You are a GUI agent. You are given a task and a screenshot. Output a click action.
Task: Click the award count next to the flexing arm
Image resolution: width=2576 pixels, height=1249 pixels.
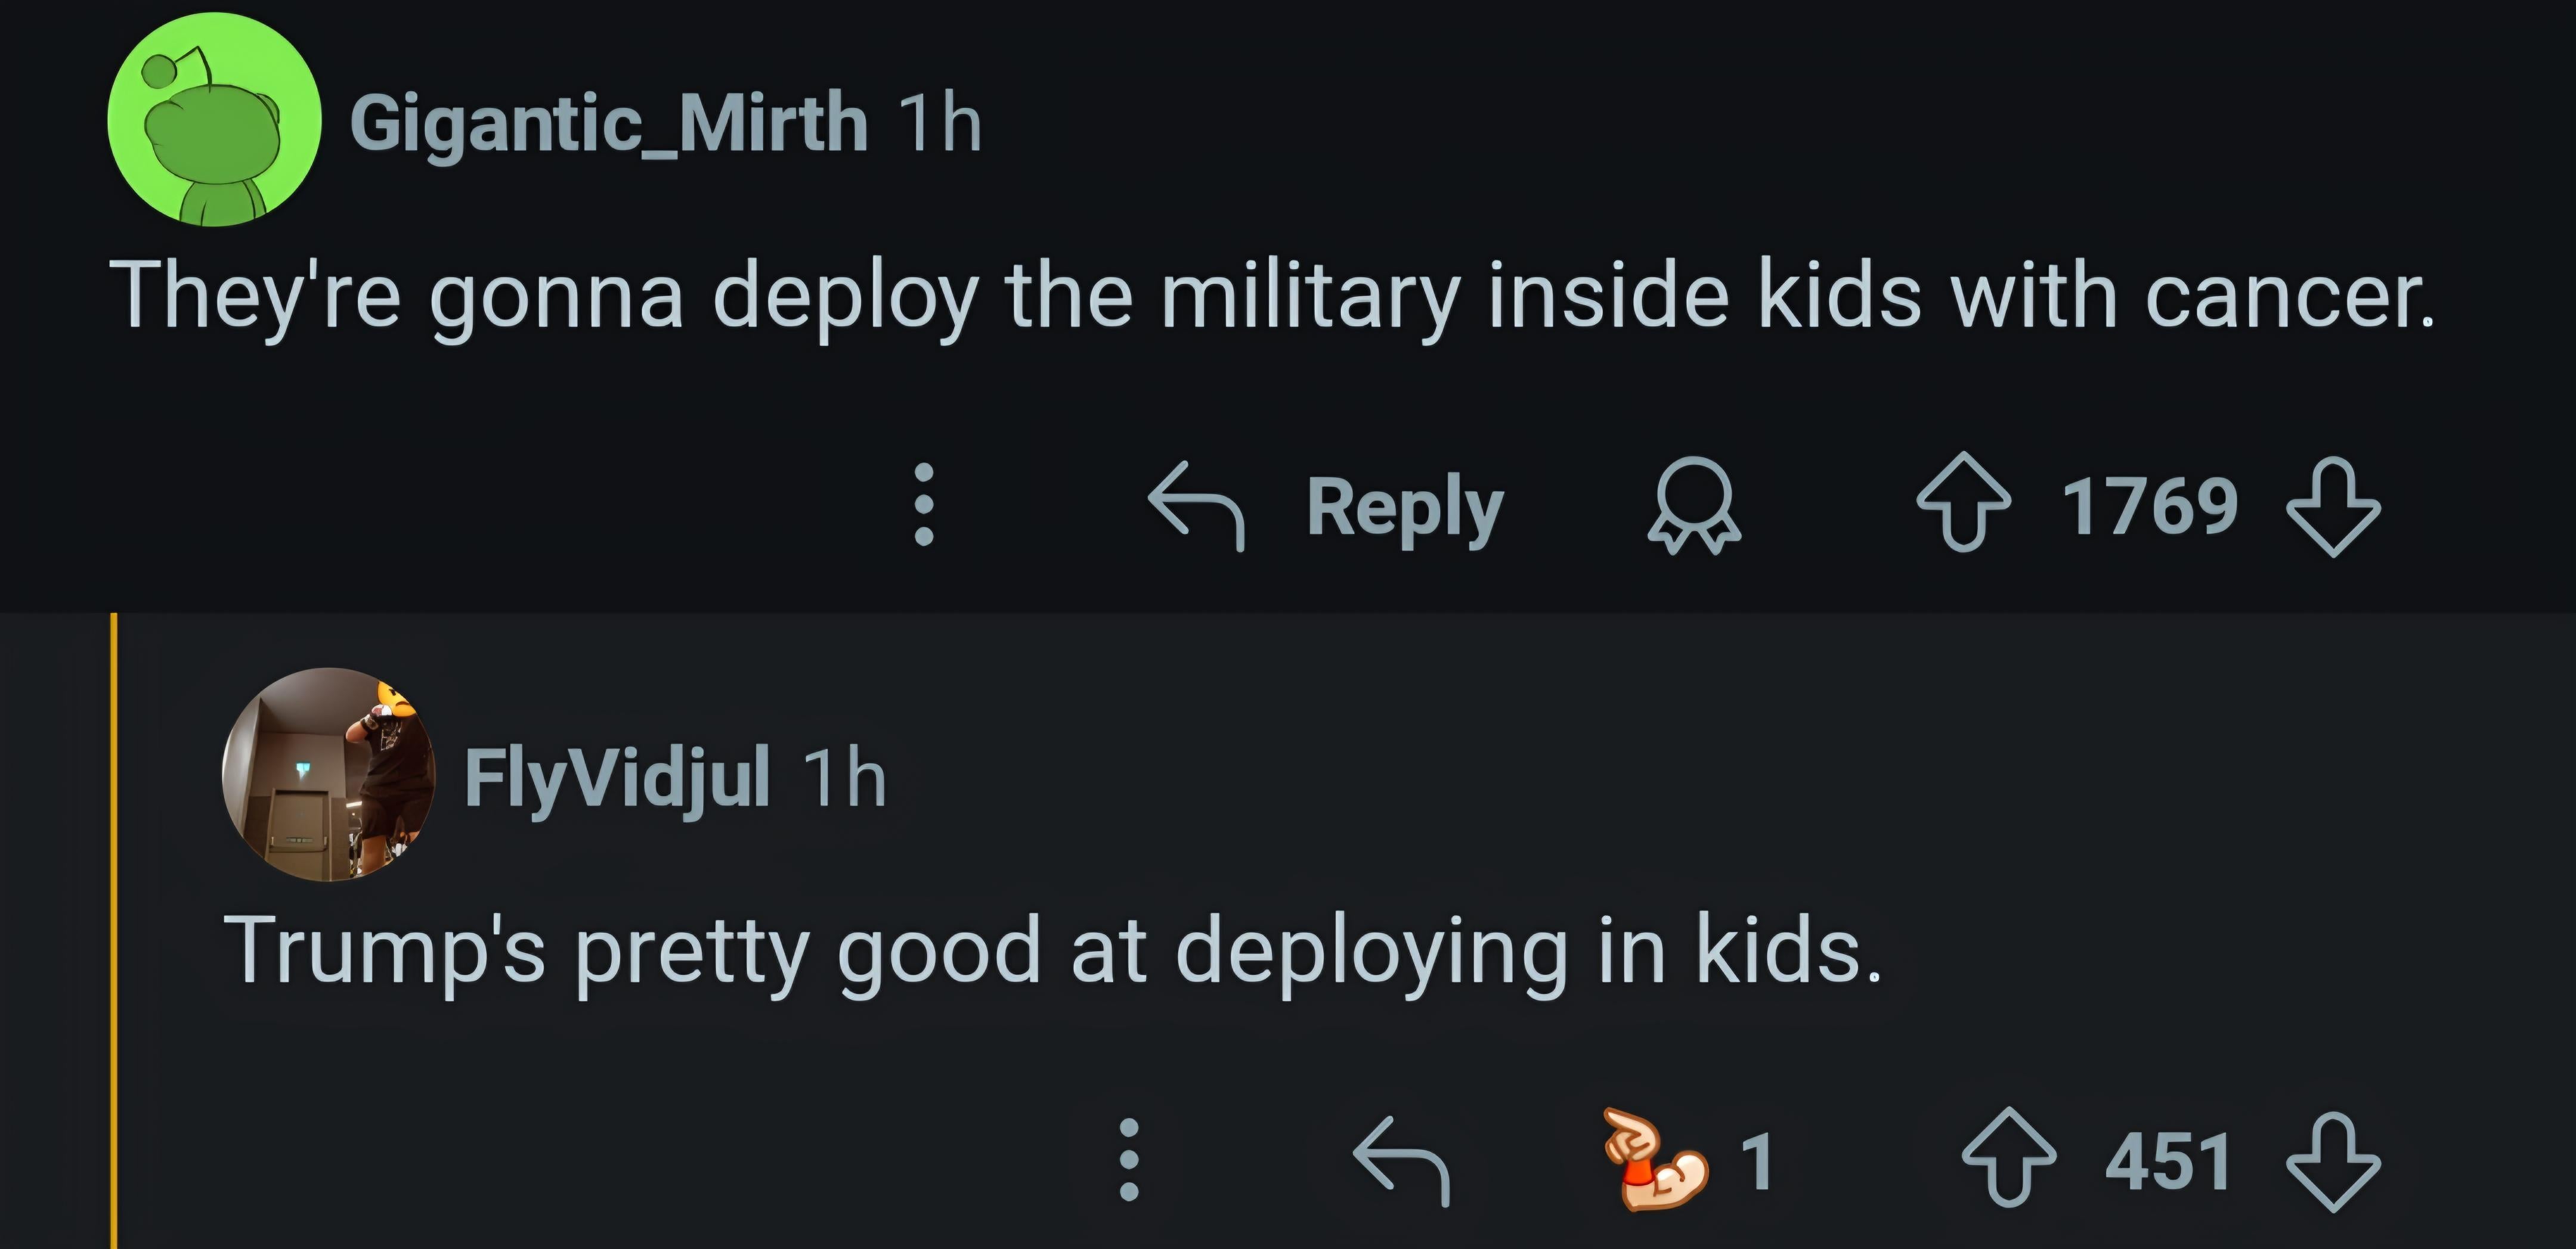[x=1757, y=1161]
